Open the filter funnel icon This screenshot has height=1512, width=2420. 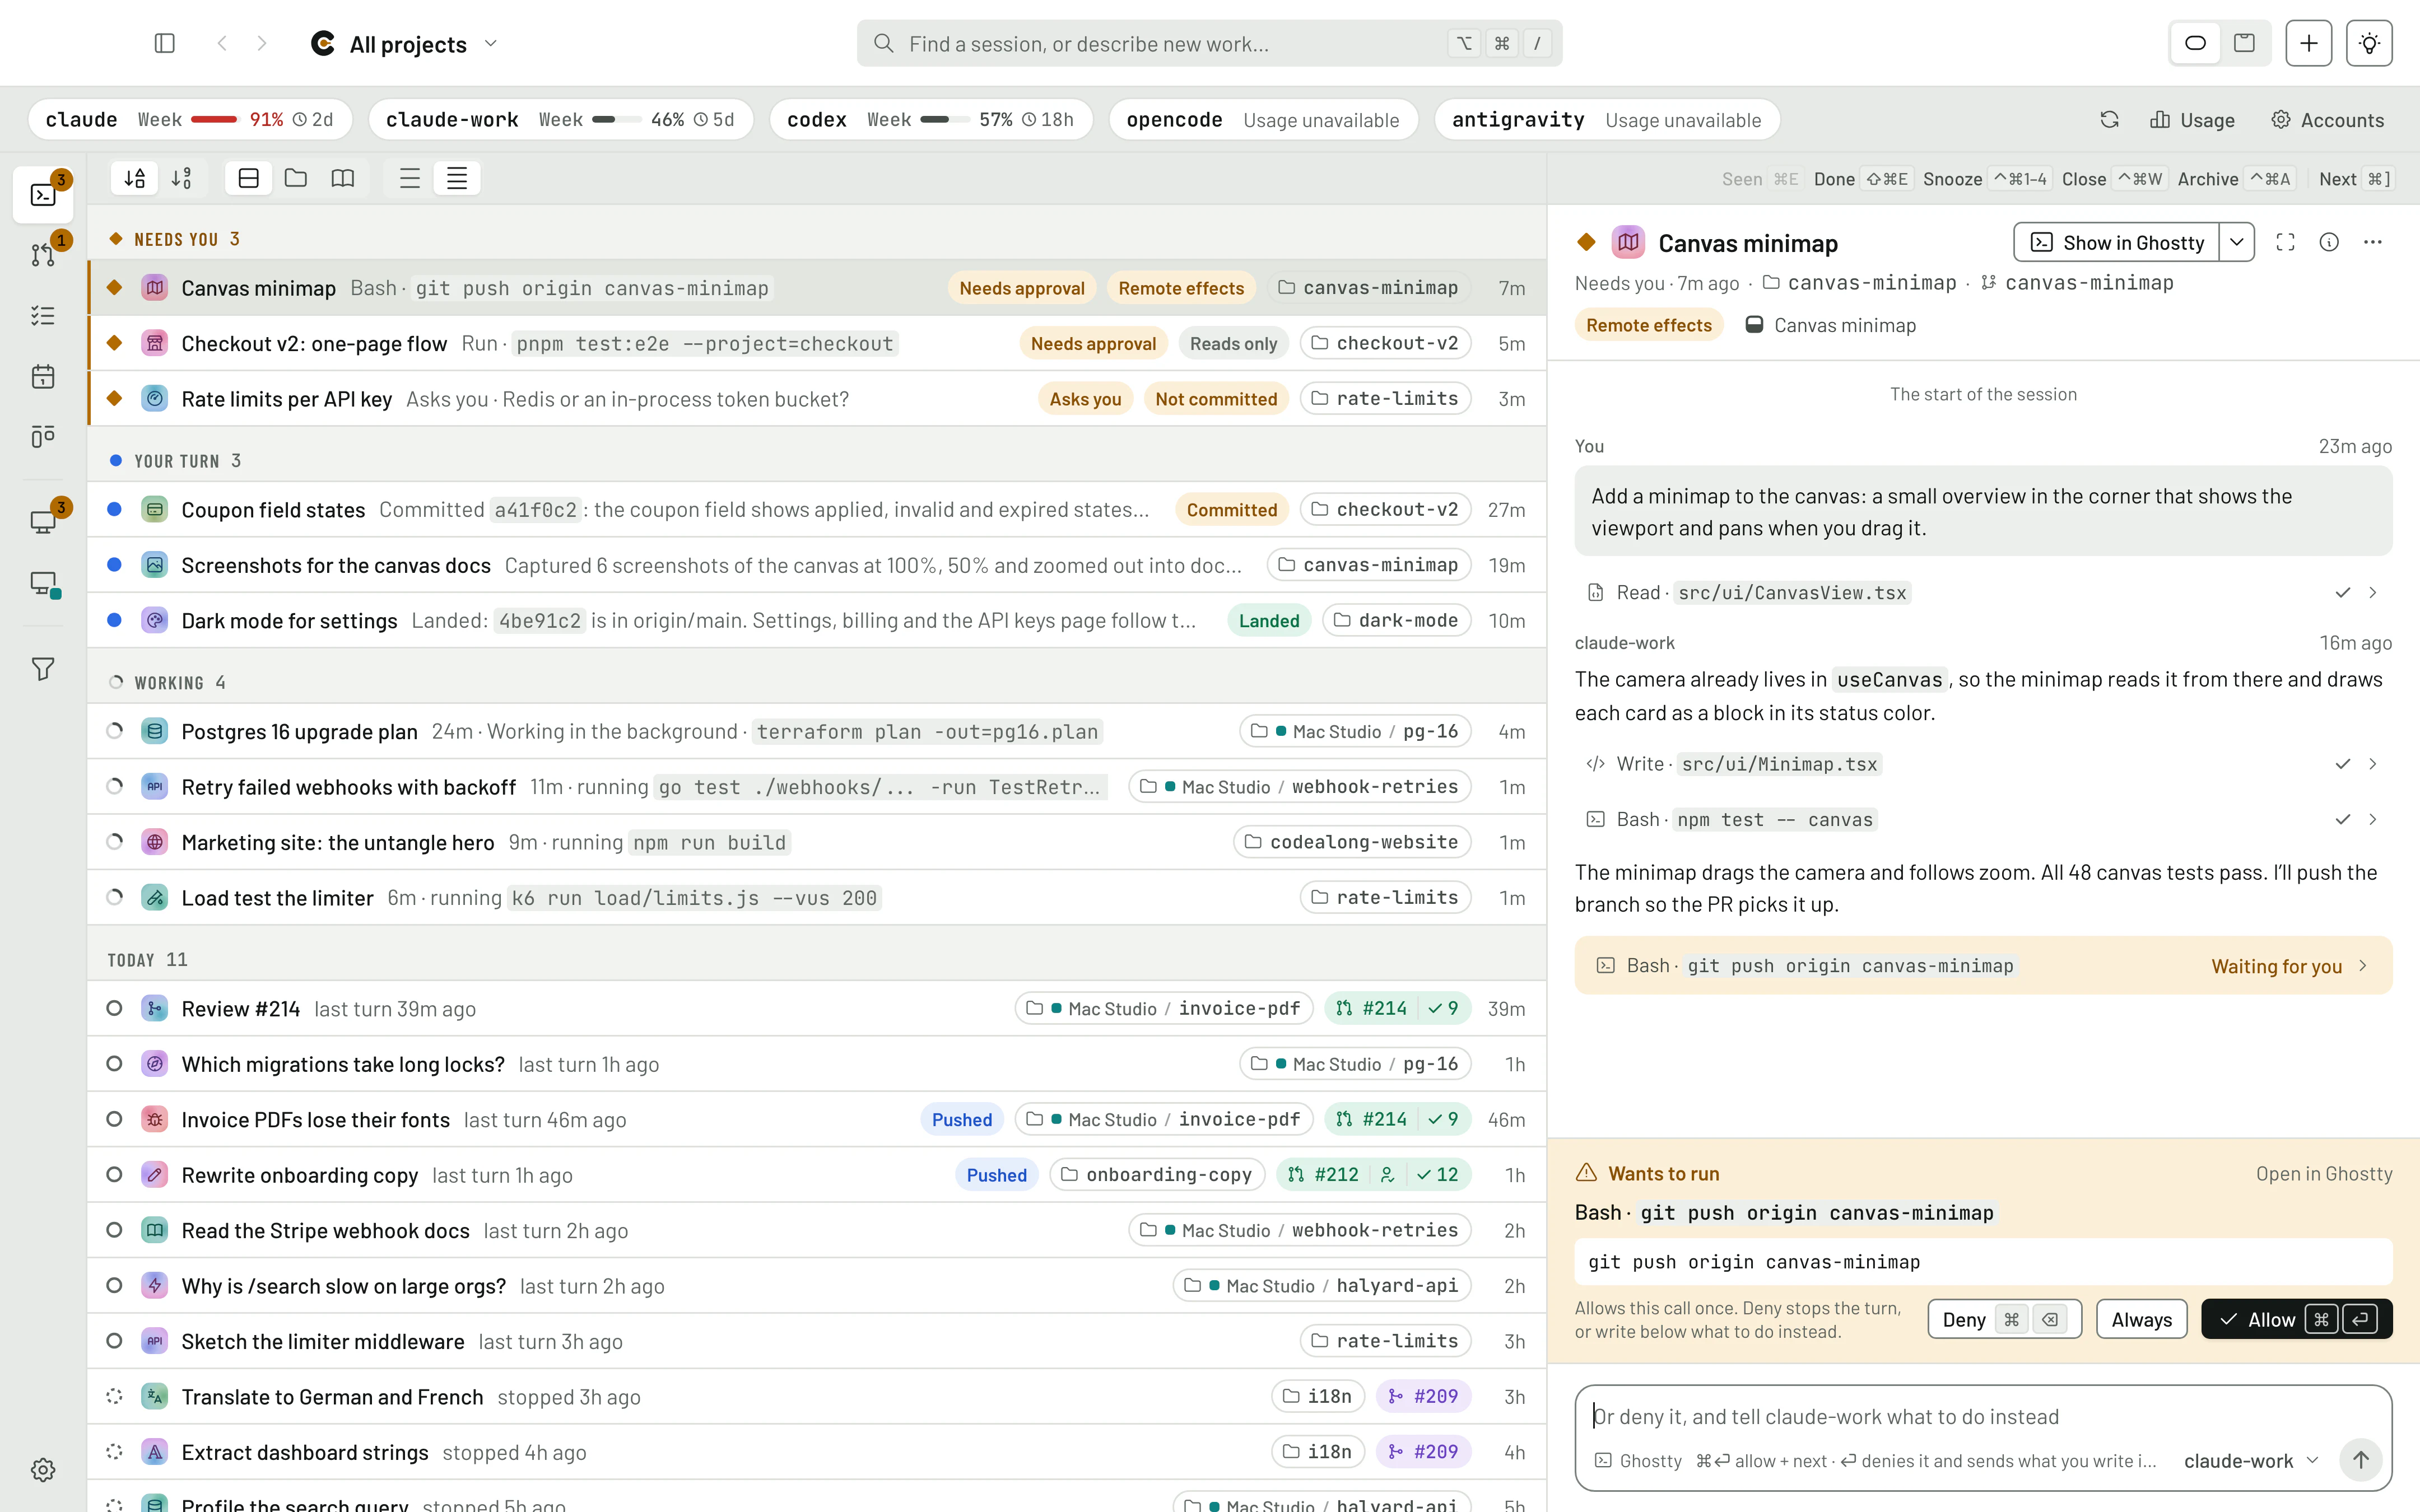pos(43,668)
